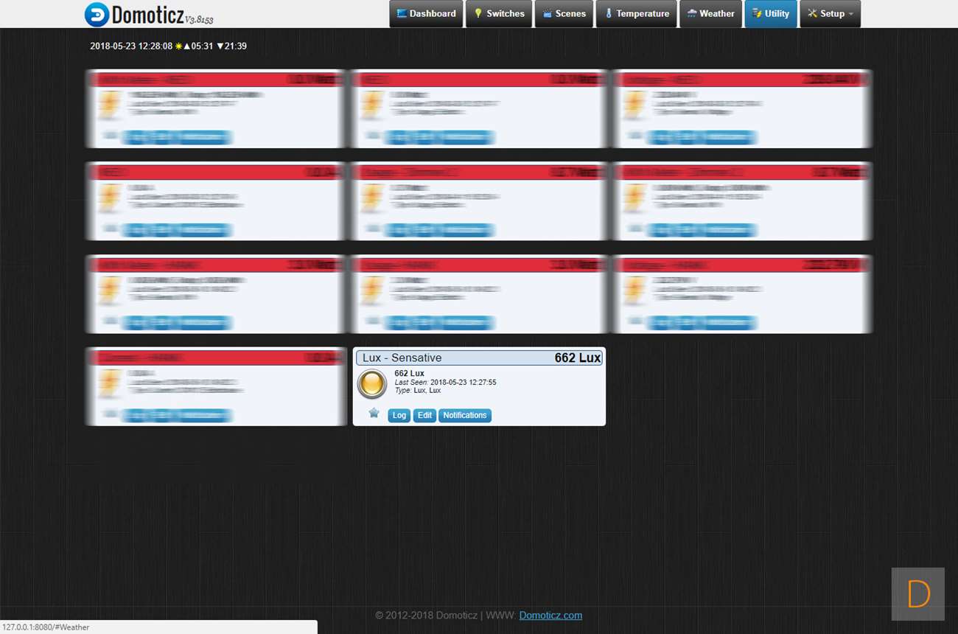Expand the Setup dropdown menu
The height and width of the screenshot is (634, 958).
[830, 14]
